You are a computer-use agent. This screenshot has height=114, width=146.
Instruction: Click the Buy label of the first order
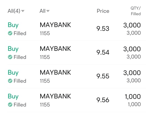(13, 25)
